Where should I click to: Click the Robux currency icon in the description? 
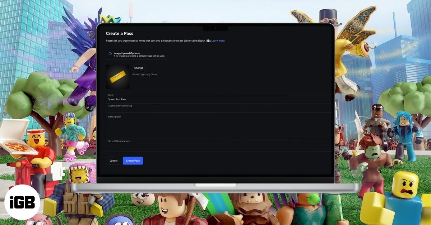208,40
